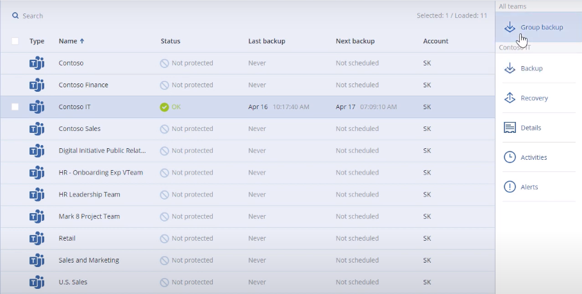Click the Not protected icon for U.S. Sales
This screenshot has height=294, width=582.
tap(165, 282)
